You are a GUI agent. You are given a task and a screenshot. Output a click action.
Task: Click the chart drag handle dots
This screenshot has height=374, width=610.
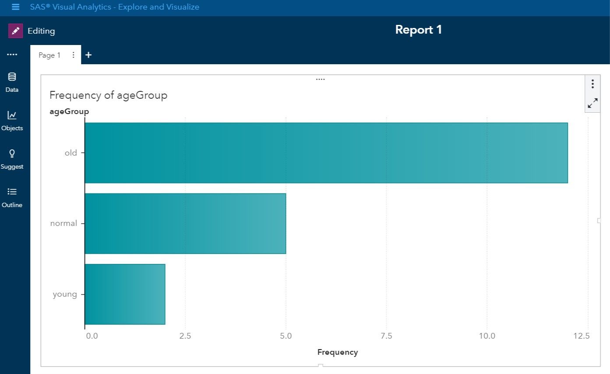321,78
